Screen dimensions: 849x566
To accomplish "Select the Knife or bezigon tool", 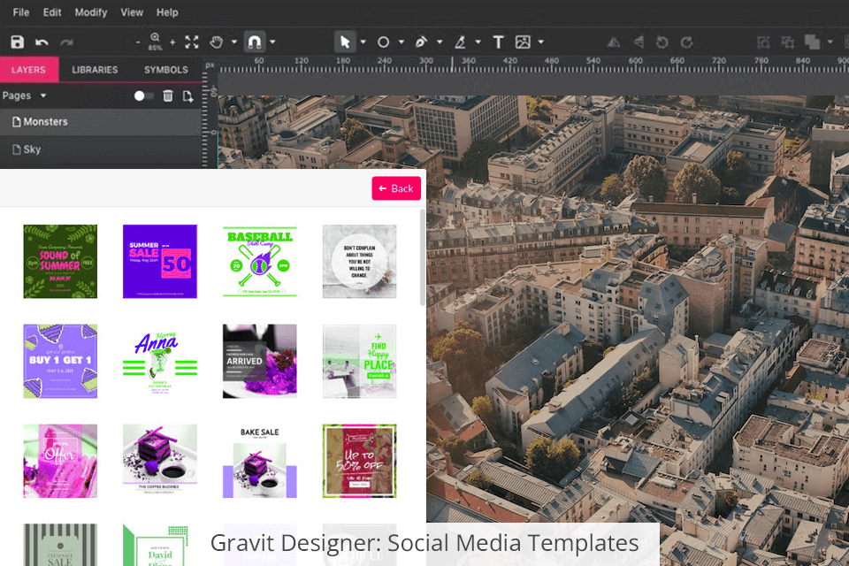I will tap(460, 42).
